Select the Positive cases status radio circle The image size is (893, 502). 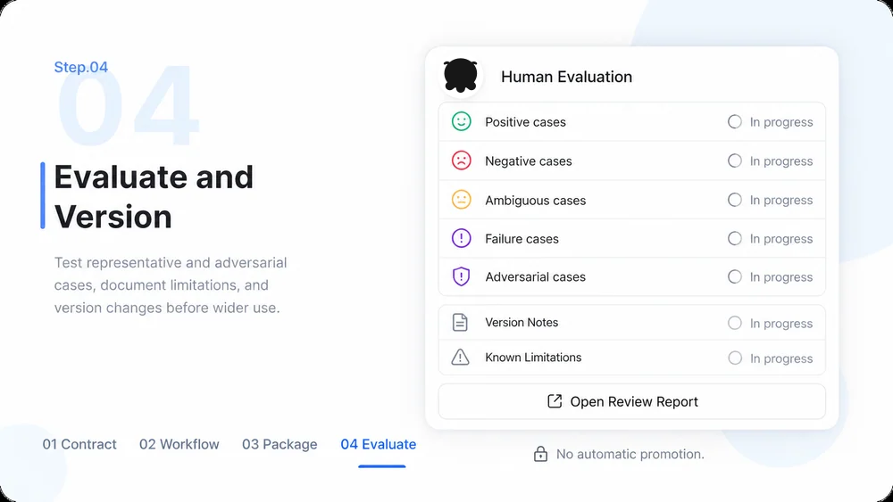point(735,121)
